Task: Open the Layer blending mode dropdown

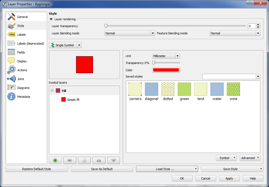Action: (130, 33)
